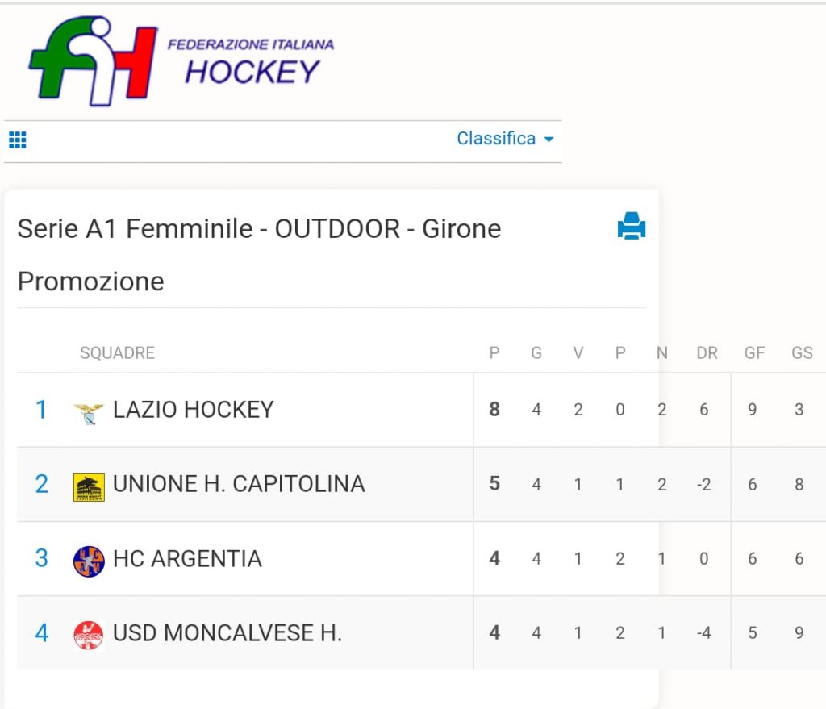Click the GF column header
This screenshot has width=826, height=709.
pos(754,353)
